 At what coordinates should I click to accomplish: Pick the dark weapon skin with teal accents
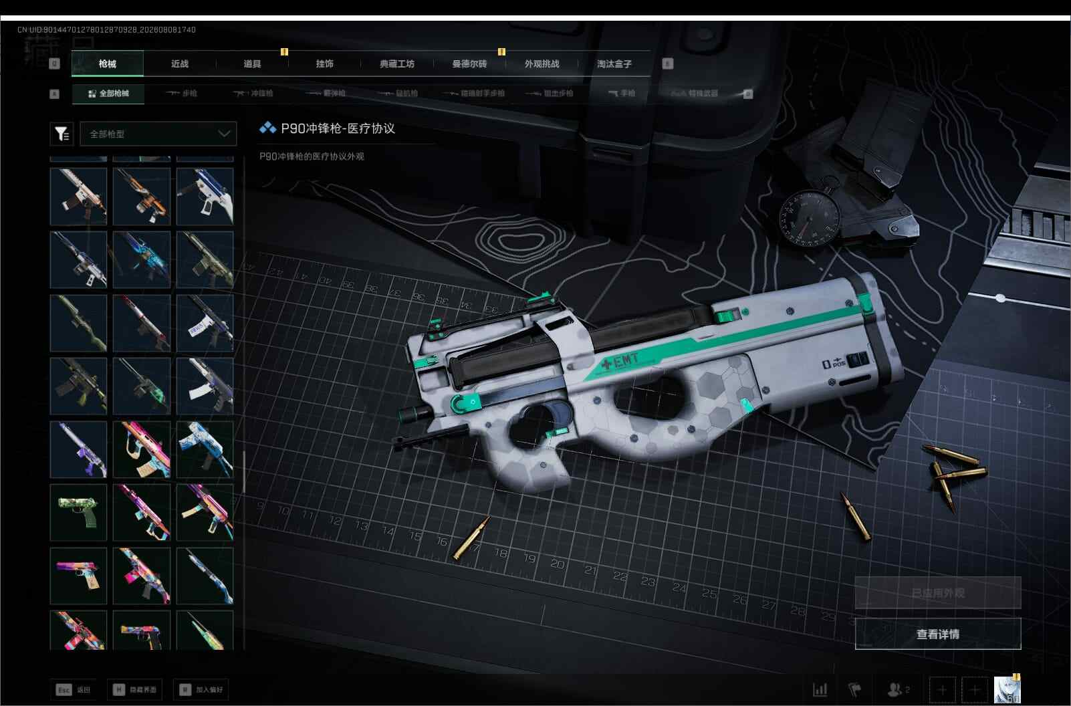pyautogui.click(x=142, y=386)
